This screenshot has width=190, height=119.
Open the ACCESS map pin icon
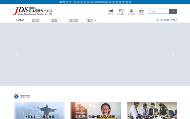click(x=131, y=12)
